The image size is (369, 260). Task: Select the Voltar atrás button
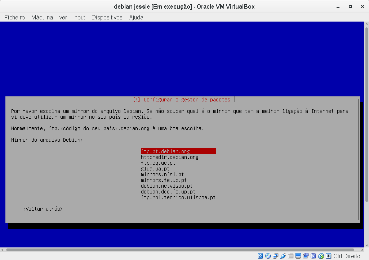43,209
